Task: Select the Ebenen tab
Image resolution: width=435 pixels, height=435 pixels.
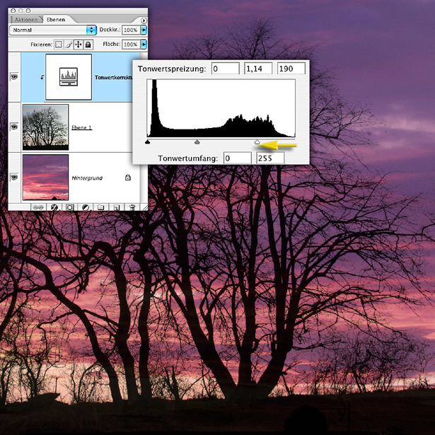Action: 56,20
